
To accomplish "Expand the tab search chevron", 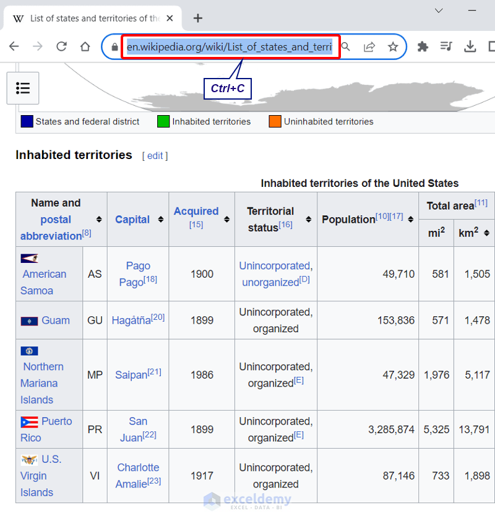I will coord(439,11).
